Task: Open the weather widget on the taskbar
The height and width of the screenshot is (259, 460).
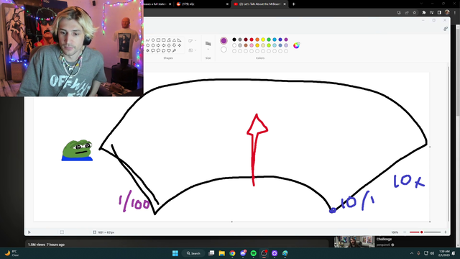Action: tap(11, 253)
